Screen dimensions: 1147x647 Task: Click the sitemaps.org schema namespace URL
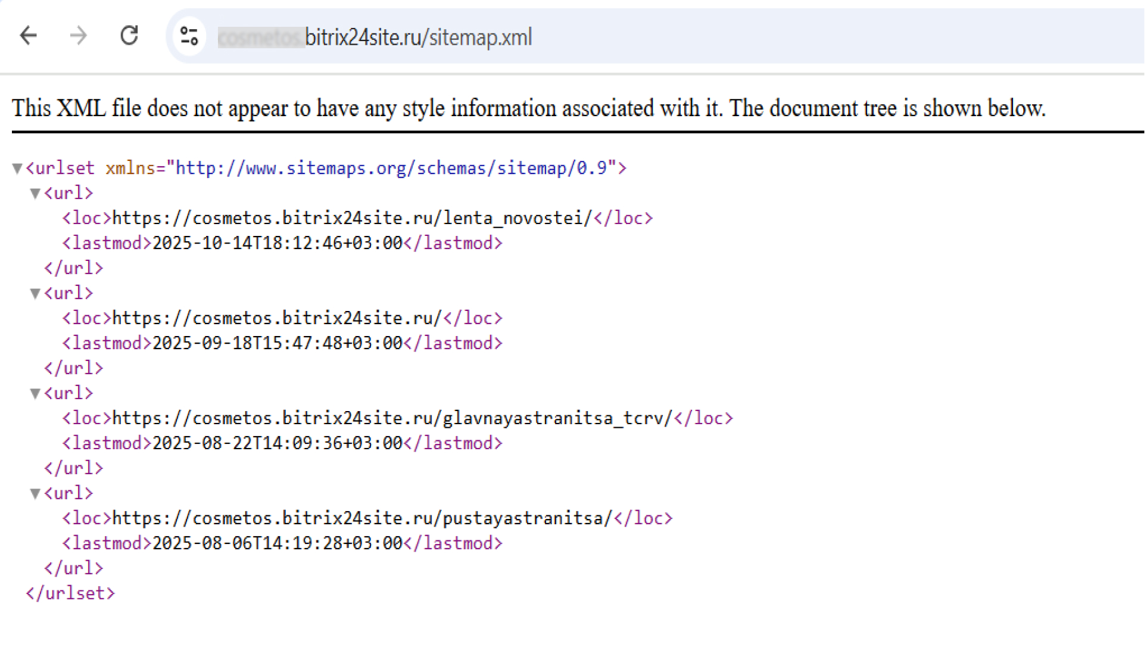pyautogui.click(x=391, y=169)
